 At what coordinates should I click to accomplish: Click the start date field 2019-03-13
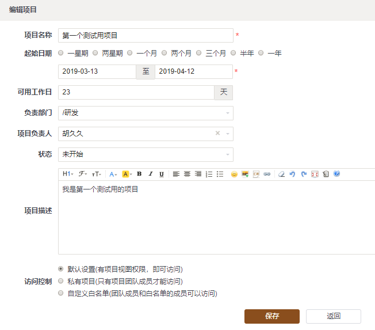coord(97,71)
